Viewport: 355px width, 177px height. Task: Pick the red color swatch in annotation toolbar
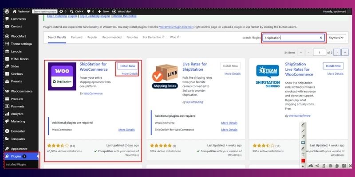303,161
